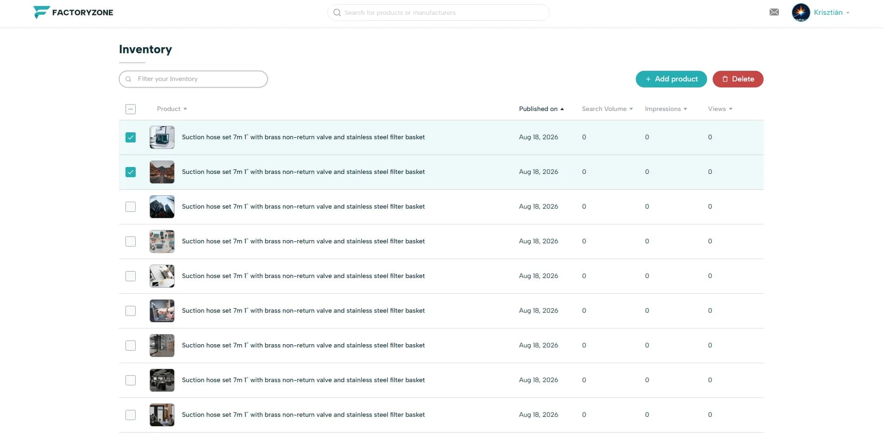The height and width of the screenshot is (433, 884).
Task: Open the first product's monitor thumbnail
Action: 162,137
